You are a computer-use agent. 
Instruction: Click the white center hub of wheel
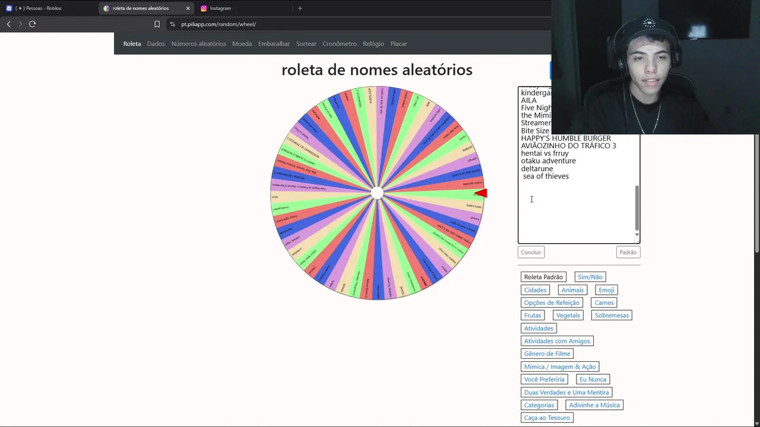[377, 193]
